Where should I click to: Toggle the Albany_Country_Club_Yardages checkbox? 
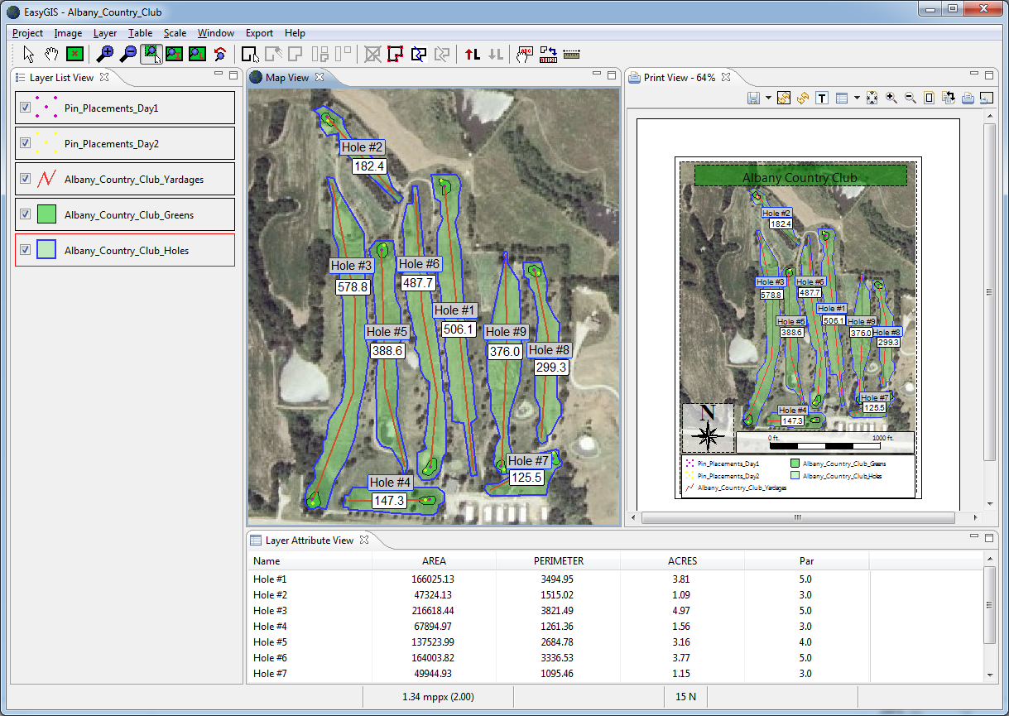click(x=26, y=179)
